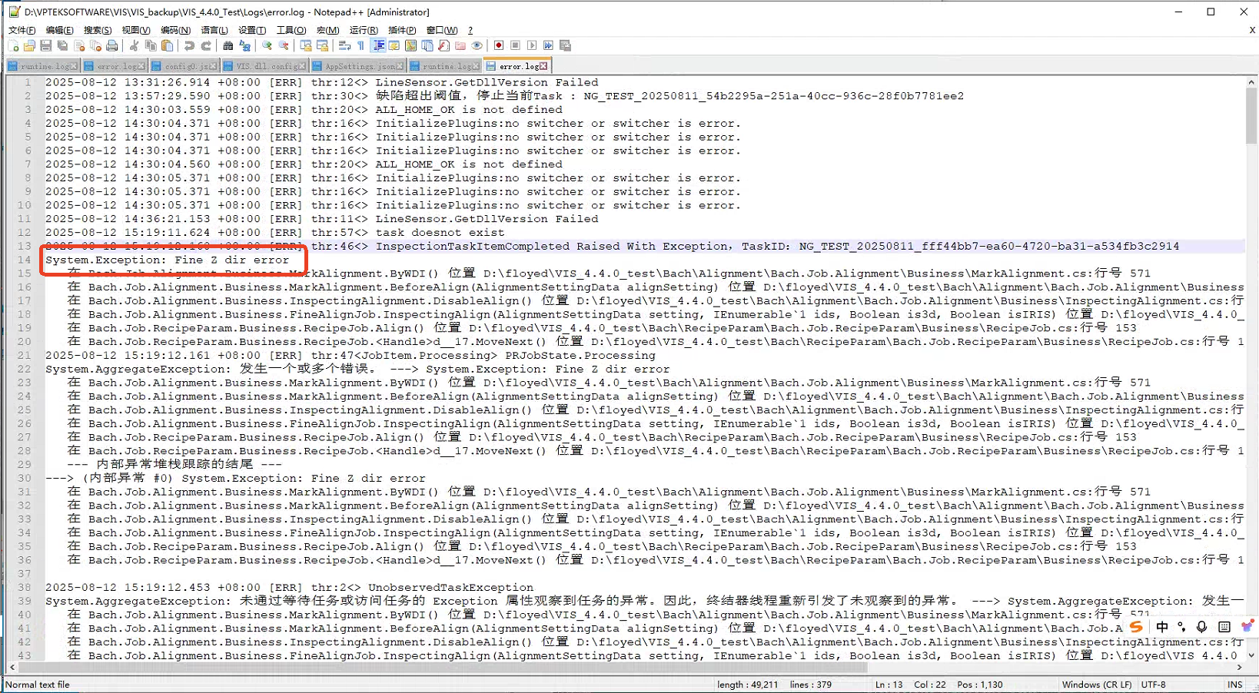1259x693 pixels.
Task: Click the New file toolbar icon
Action: 13,46
